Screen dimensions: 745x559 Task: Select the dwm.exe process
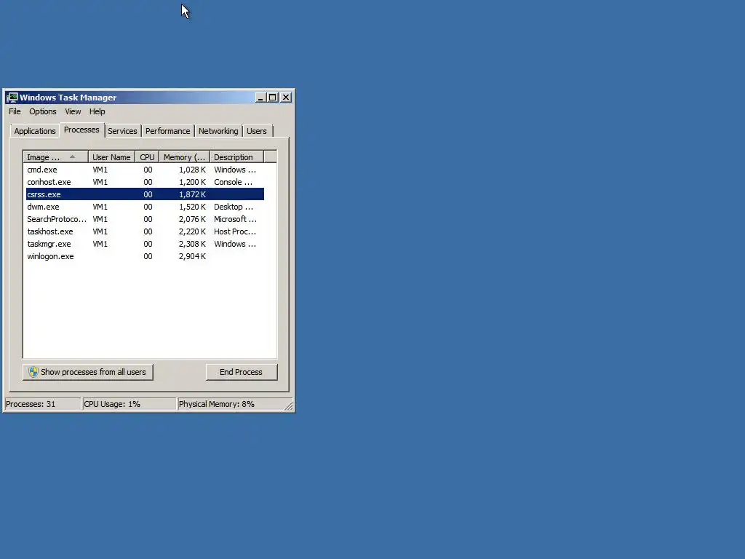(x=145, y=207)
